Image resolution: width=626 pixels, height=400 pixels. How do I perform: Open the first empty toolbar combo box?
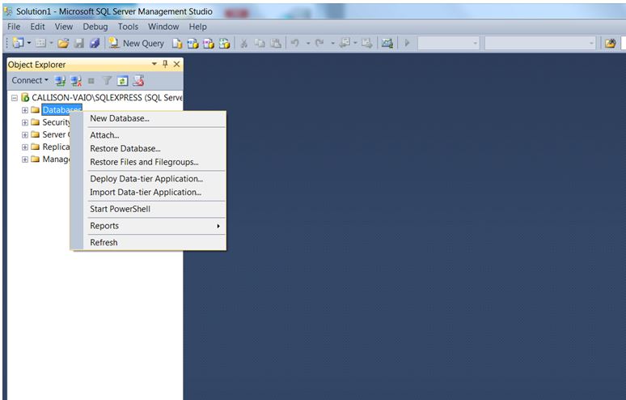click(x=448, y=43)
